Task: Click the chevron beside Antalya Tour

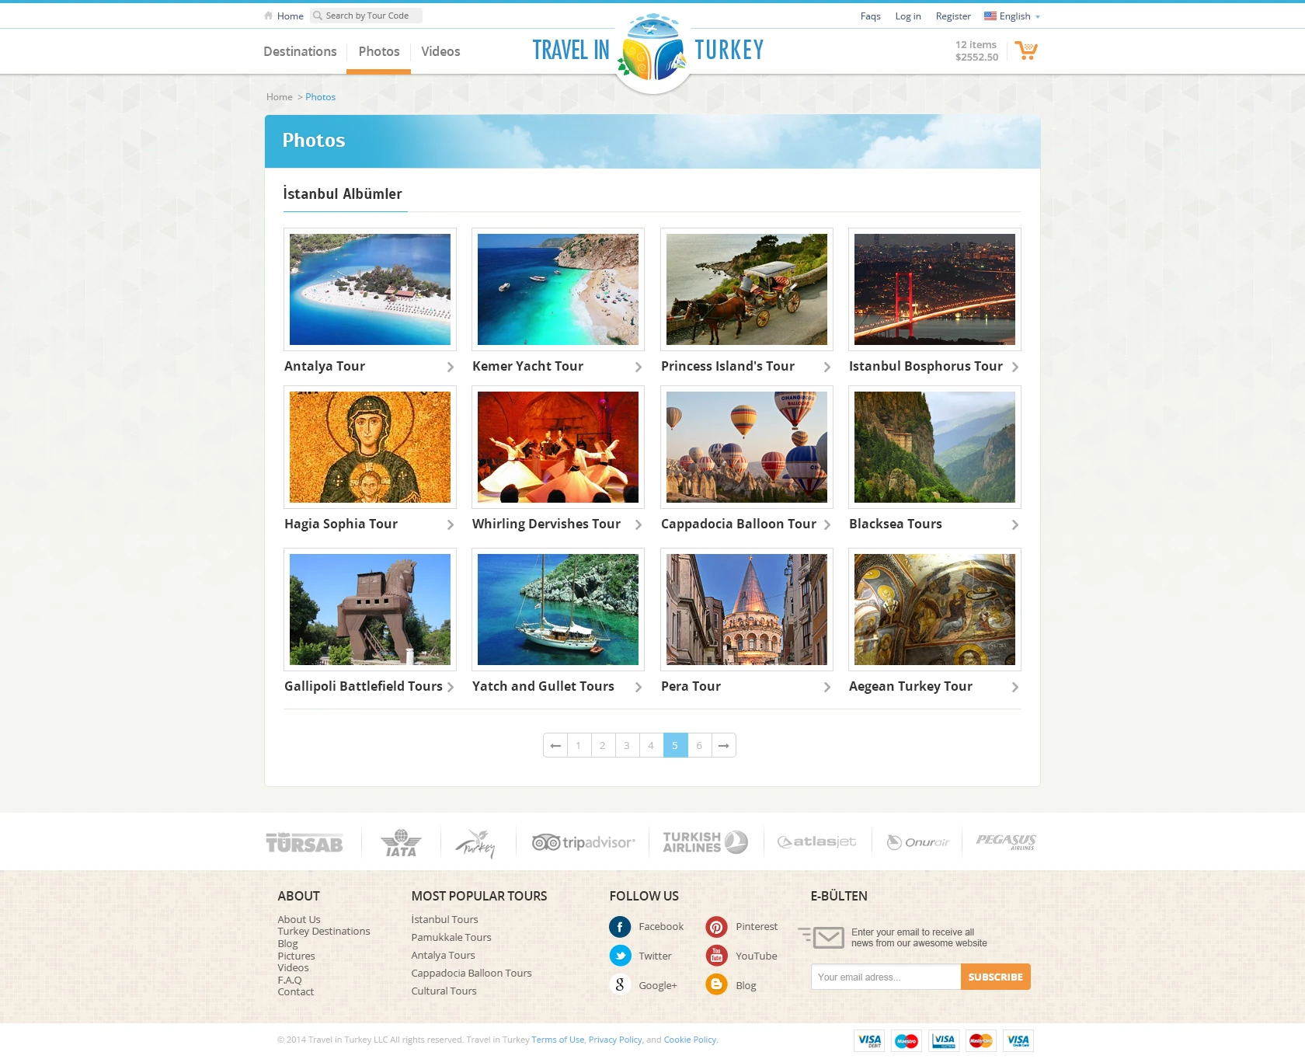Action: coord(450,367)
